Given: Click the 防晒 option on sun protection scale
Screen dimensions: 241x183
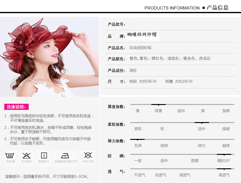Looking at the screenshot, I should tap(195, 161).
